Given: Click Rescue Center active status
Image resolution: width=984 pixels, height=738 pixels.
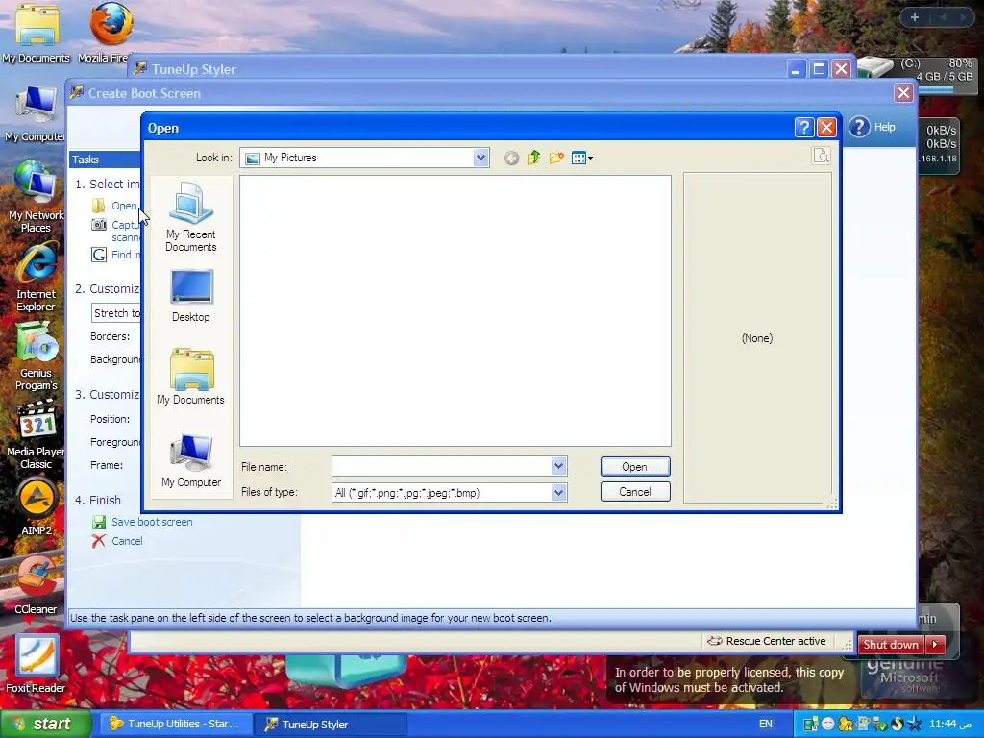Looking at the screenshot, I should click(x=767, y=641).
